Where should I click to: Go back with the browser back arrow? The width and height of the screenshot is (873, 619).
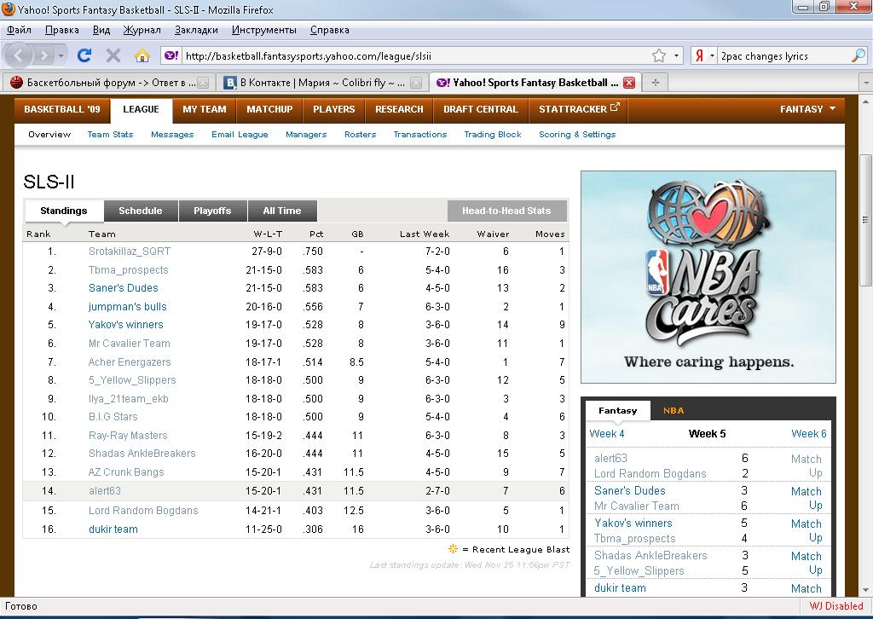pyautogui.click(x=19, y=55)
